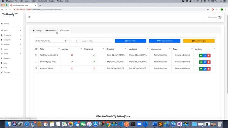Open the Bookmarks menu in the menu bar
The height and width of the screenshot is (128, 228).
(43, 1)
